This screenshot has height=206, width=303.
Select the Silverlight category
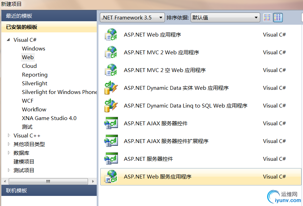(x=34, y=83)
